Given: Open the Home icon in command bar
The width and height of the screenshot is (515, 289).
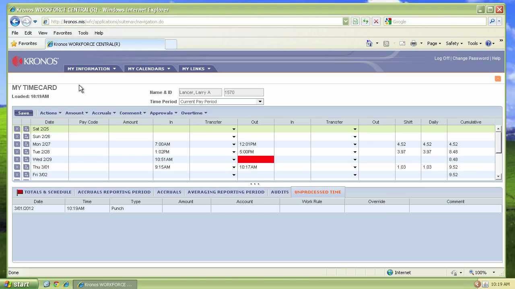Looking at the screenshot, I should pos(369,43).
